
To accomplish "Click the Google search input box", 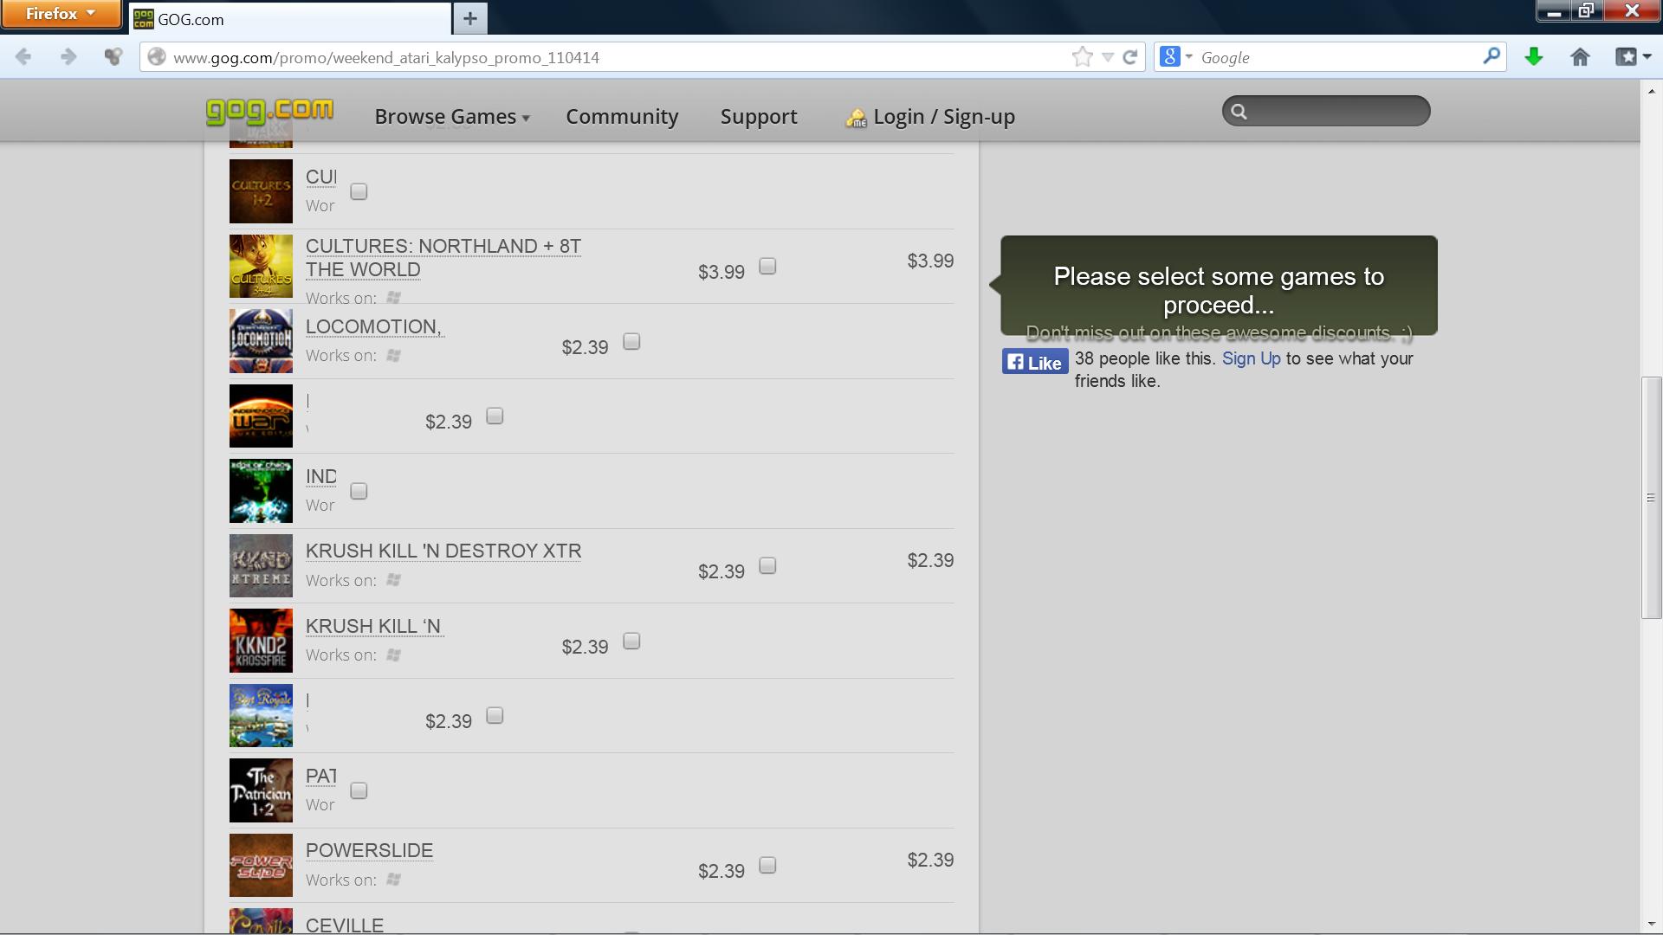I will tap(1338, 57).
